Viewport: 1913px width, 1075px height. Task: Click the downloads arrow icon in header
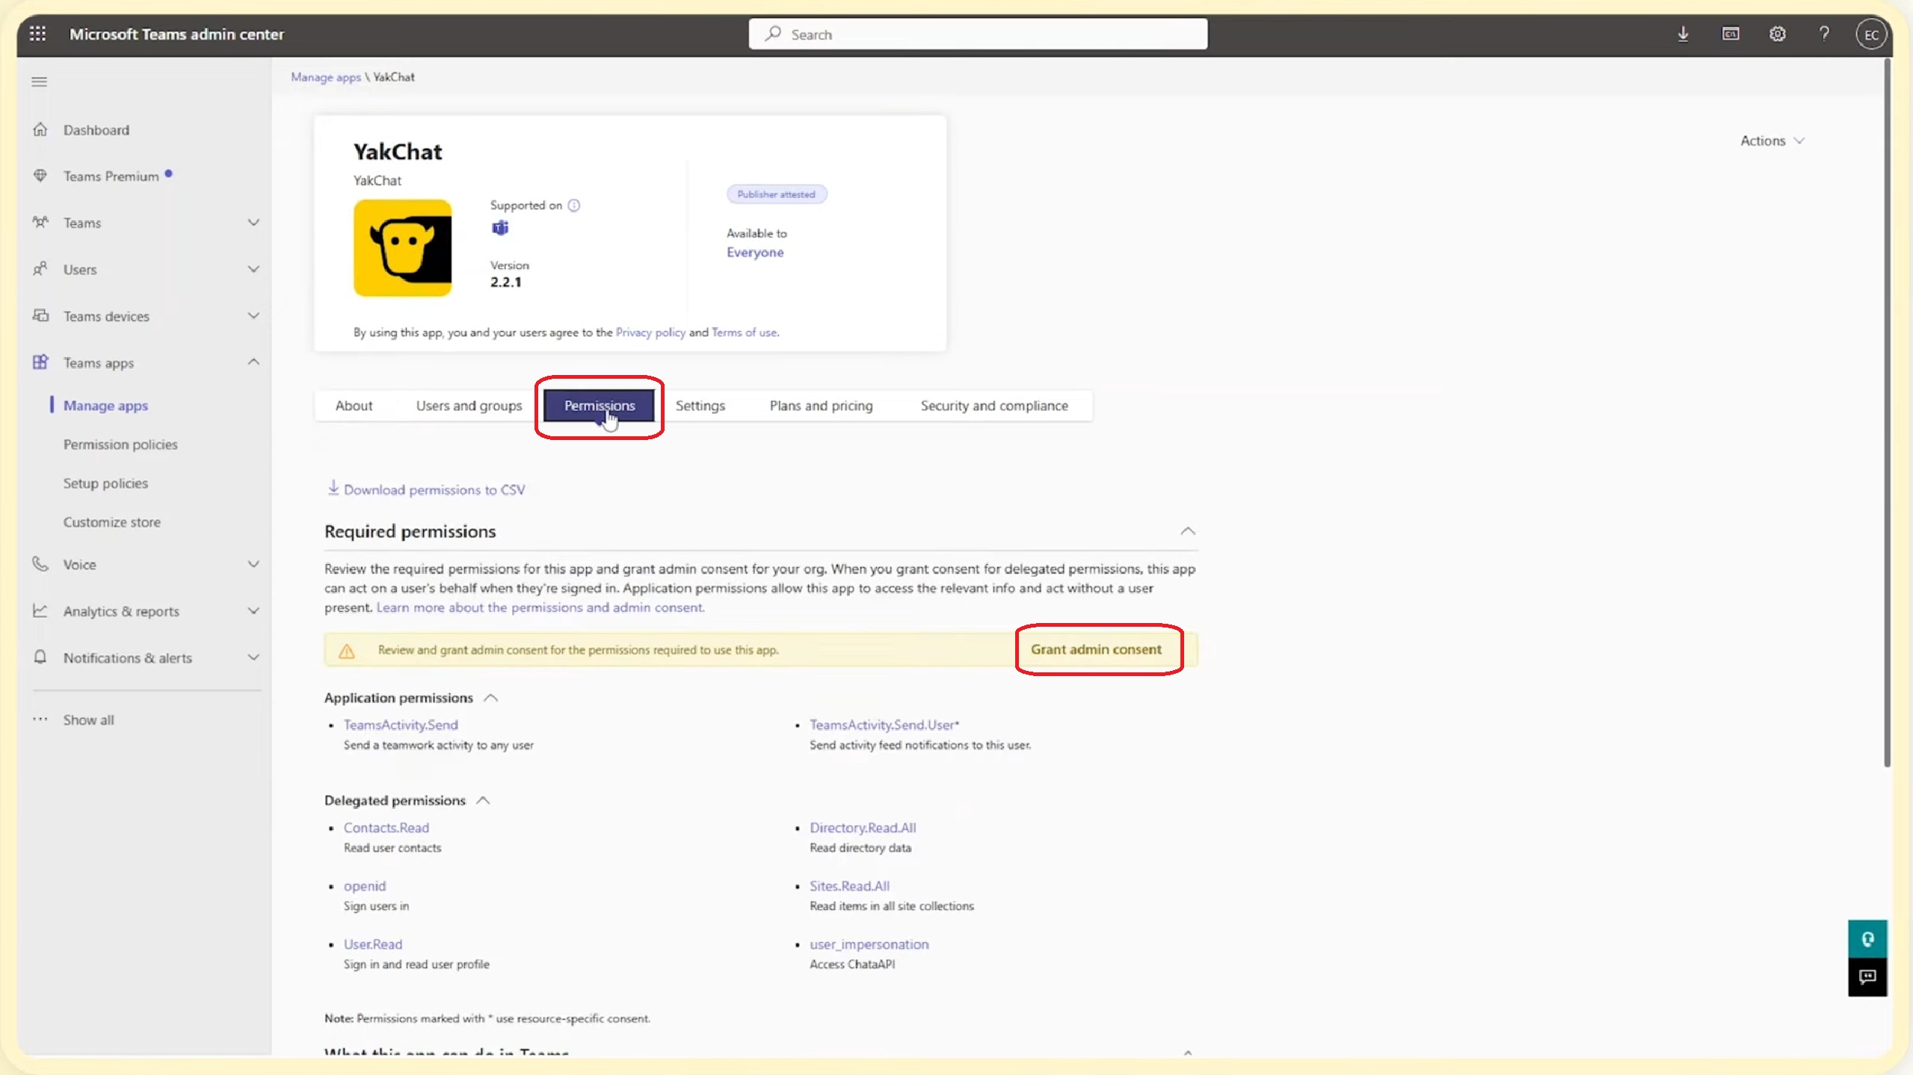pos(1683,34)
